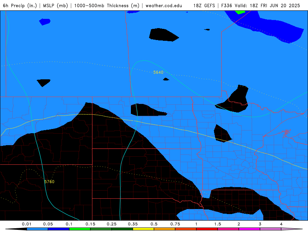Click the '18Z GEFS' model run label
308x231 pixels.
point(204,5)
